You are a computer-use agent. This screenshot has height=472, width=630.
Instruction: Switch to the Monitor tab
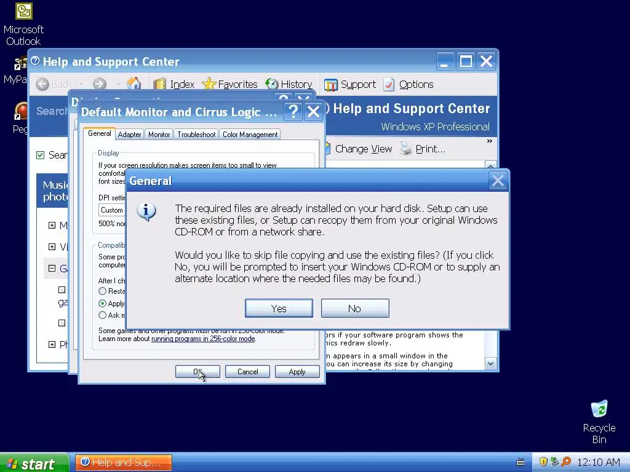click(159, 135)
